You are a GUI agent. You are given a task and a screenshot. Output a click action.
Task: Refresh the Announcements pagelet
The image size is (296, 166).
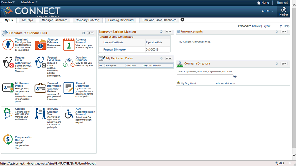click(x=277, y=32)
